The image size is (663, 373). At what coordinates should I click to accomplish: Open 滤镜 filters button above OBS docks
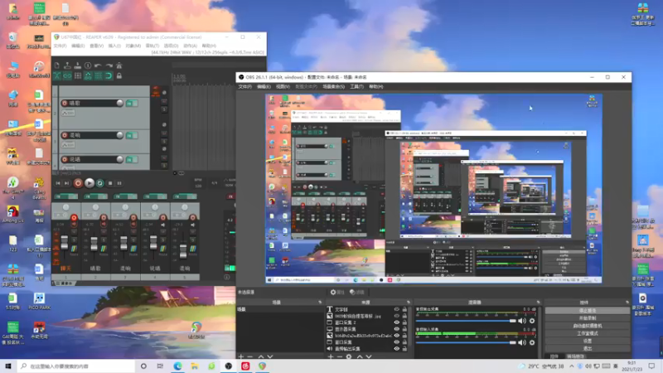click(x=357, y=293)
